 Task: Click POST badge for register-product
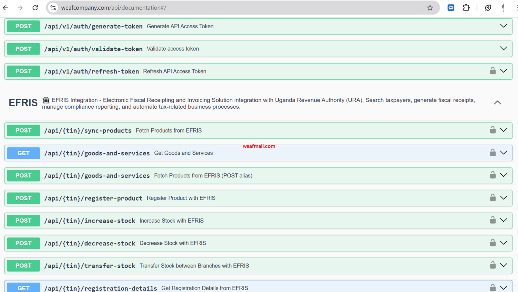[x=23, y=198]
